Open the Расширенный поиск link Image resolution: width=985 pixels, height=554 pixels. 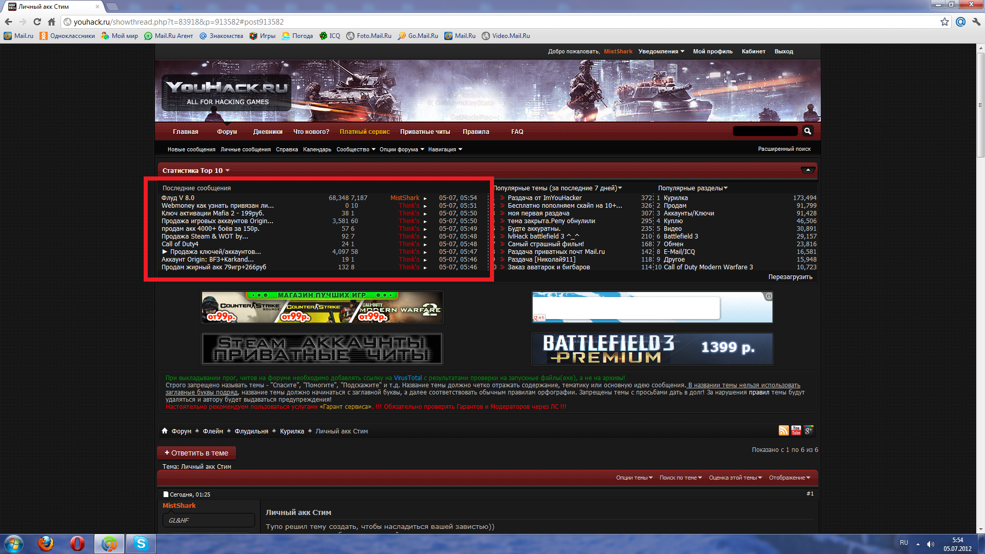784,149
